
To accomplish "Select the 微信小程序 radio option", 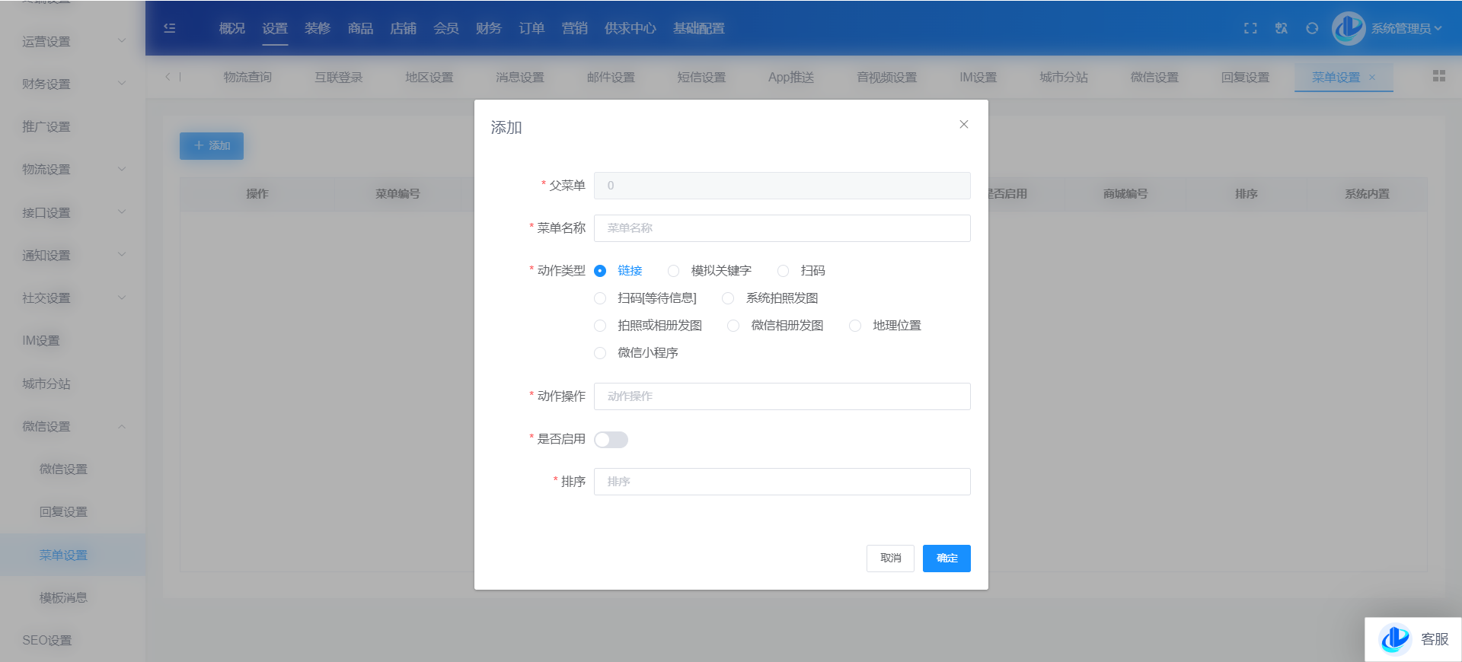I will pos(600,353).
